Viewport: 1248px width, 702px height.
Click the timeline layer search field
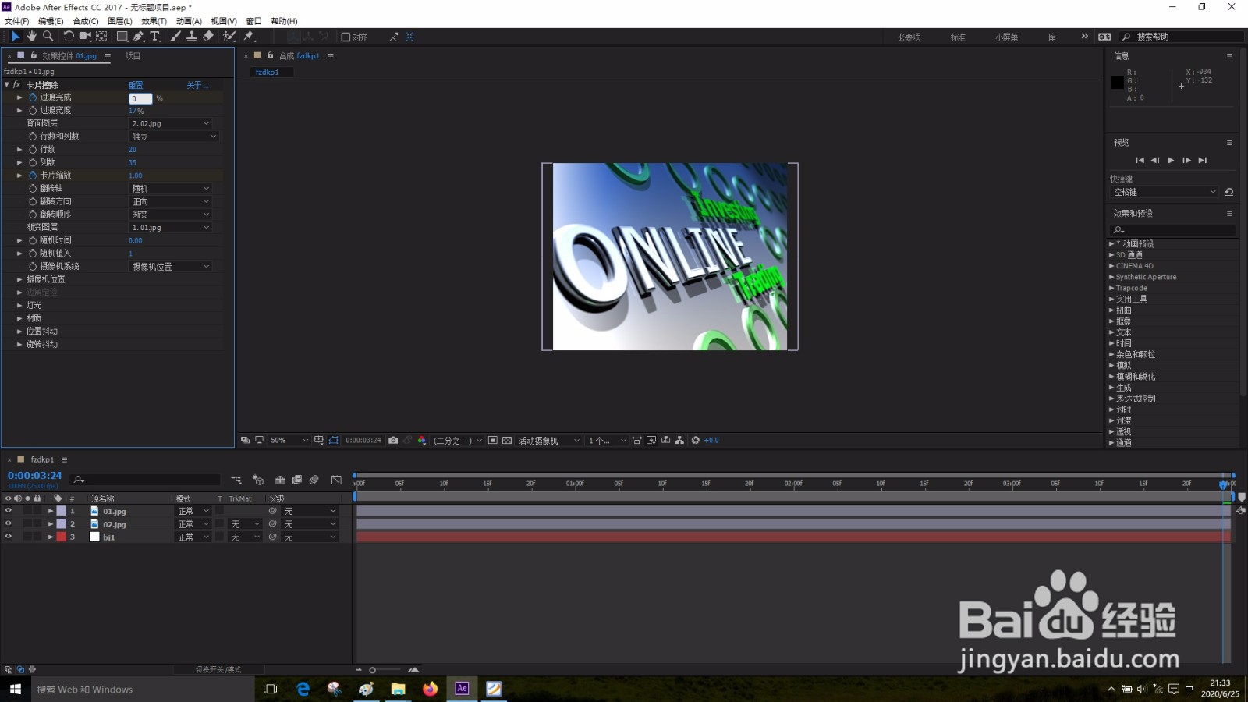click(x=145, y=480)
